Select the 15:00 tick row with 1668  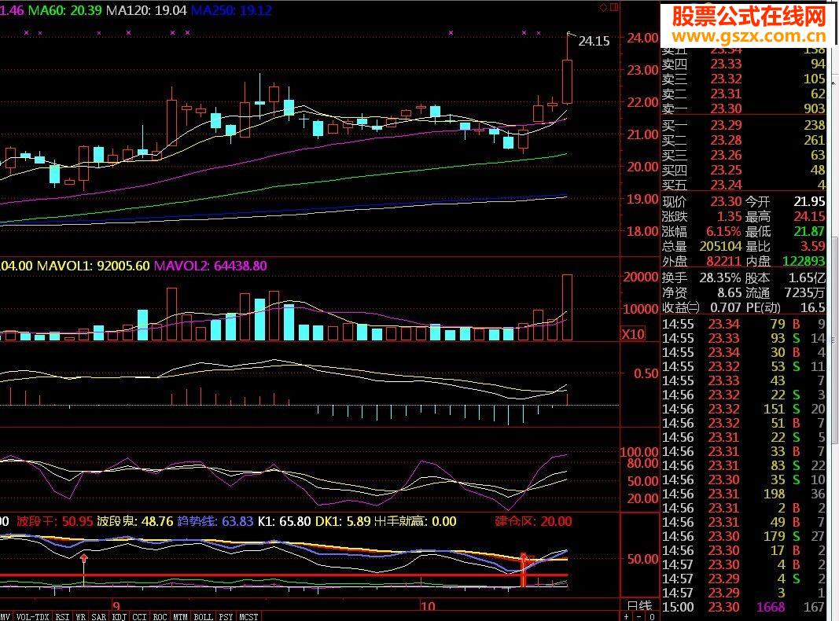click(x=743, y=607)
